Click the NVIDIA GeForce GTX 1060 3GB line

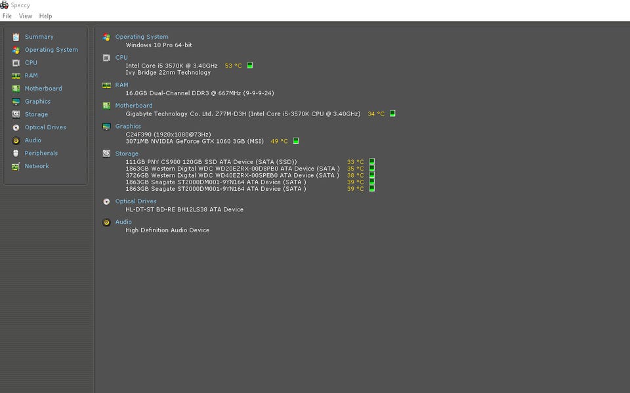pyautogui.click(x=194, y=141)
